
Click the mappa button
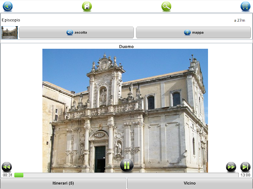click(193, 32)
